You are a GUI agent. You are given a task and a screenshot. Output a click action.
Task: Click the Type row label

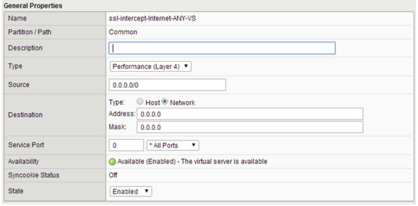tap(15, 66)
